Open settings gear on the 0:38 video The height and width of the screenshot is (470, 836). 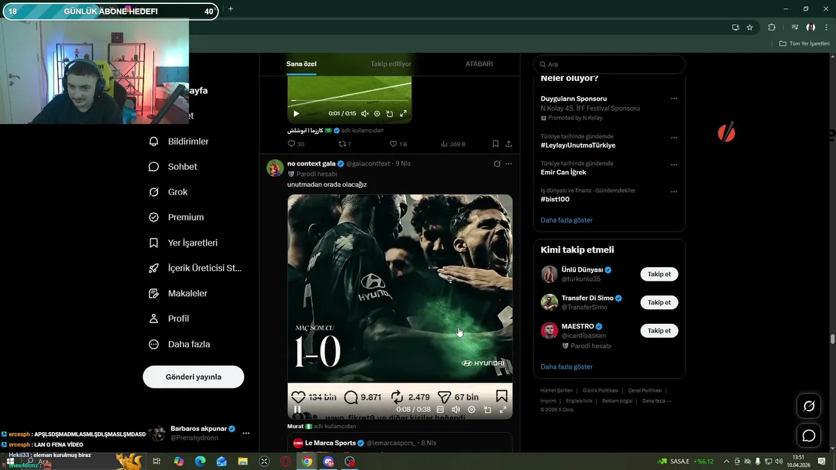pos(472,410)
